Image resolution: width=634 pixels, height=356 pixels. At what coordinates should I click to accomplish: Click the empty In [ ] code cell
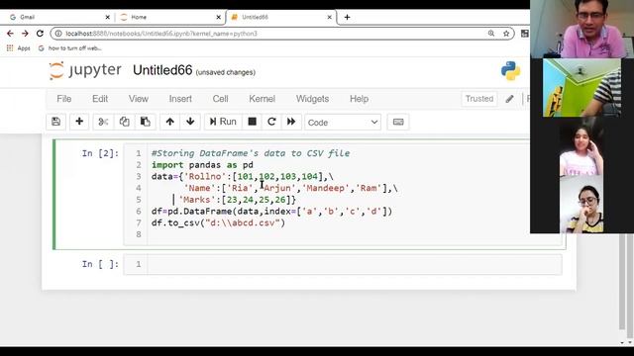343,264
